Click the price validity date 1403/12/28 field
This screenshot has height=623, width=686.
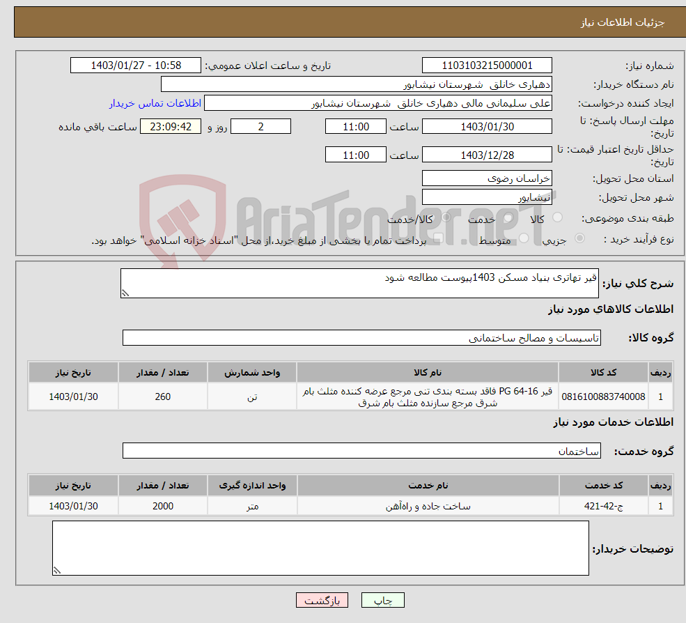[487, 155]
